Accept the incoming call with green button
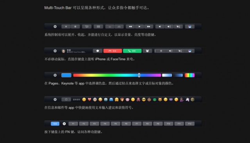Screen dimensions: 250x143 pyautogui.click(x=132, y=51)
